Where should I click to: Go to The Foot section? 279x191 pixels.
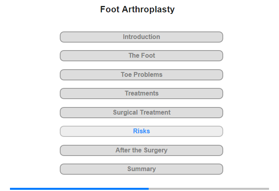[141, 56]
